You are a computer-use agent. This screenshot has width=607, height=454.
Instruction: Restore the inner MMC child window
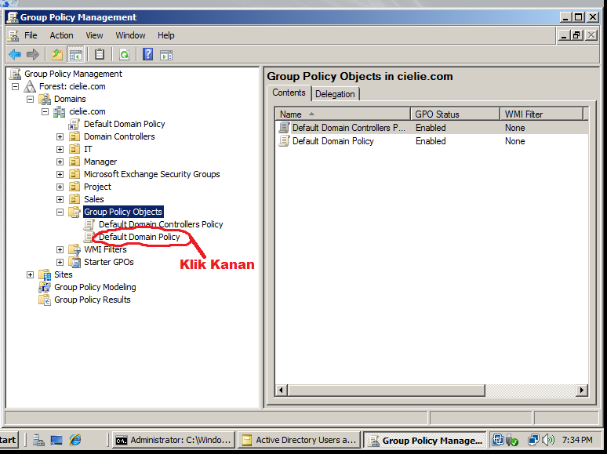576,35
